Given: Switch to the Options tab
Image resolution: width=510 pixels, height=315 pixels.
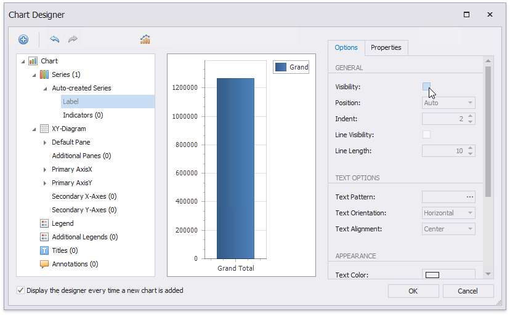Looking at the screenshot, I should point(346,47).
